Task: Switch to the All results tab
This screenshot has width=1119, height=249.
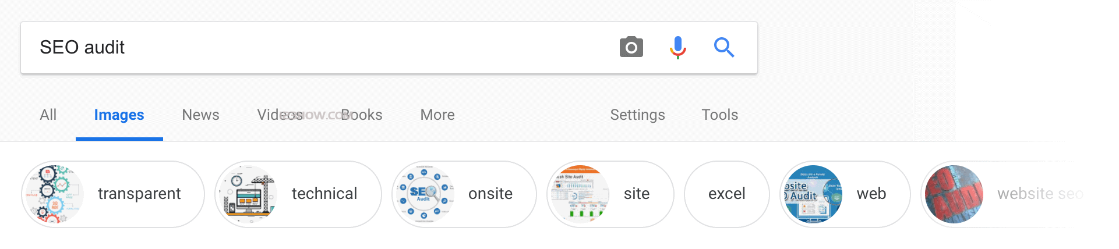Action: tap(48, 115)
